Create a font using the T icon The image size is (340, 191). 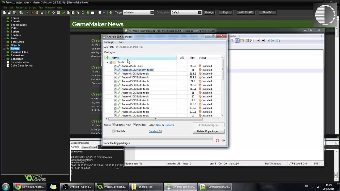pos(78,12)
